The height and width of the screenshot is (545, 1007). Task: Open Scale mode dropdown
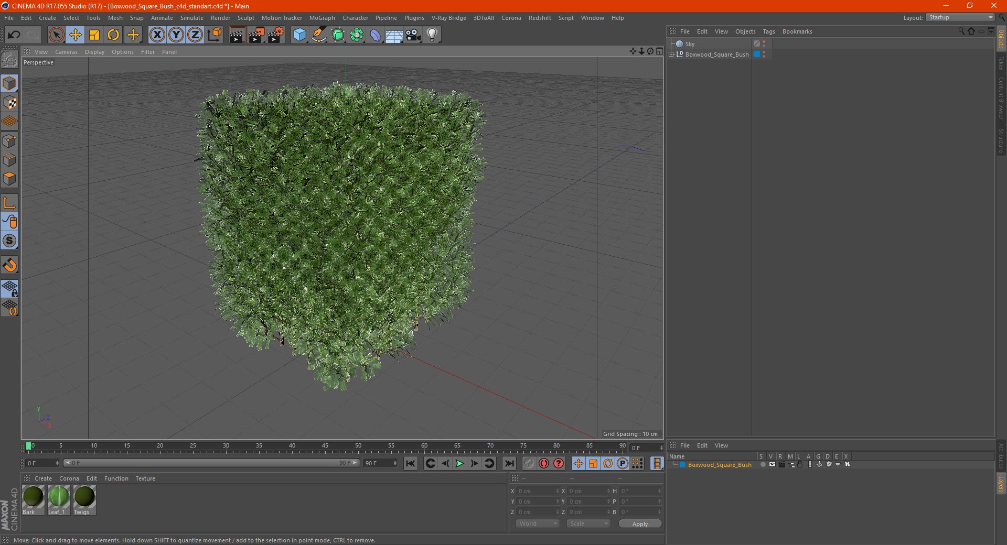[588, 524]
